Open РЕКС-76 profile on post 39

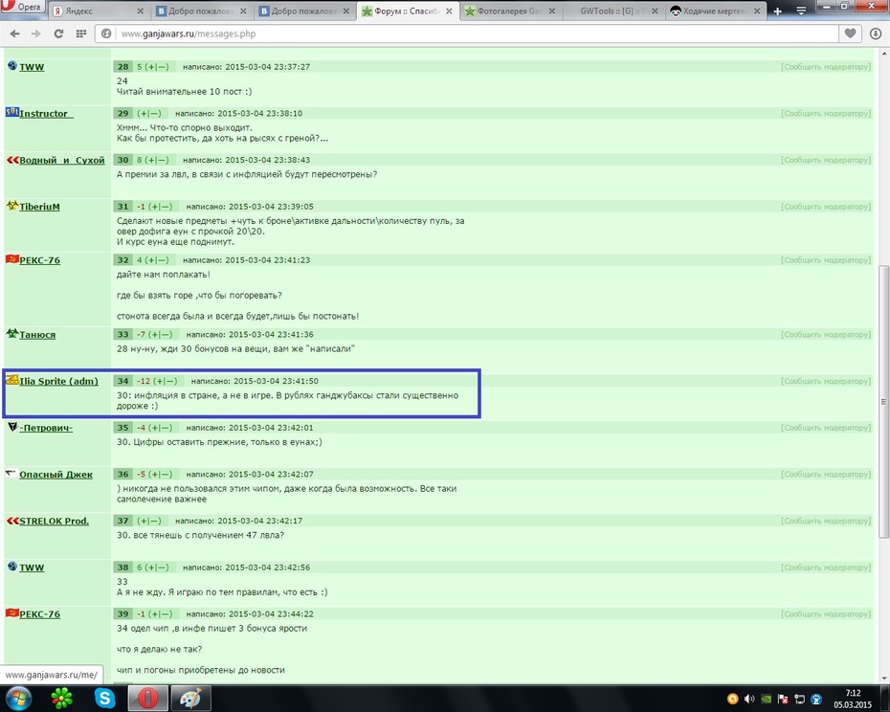(40, 613)
